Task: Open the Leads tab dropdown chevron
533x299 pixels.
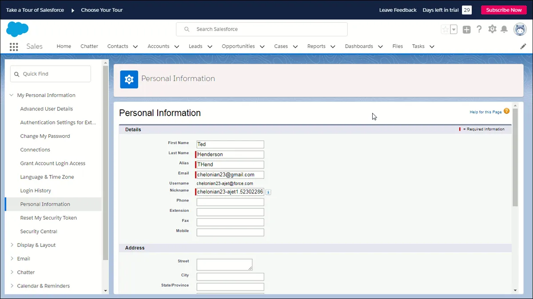Action: tap(210, 47)
